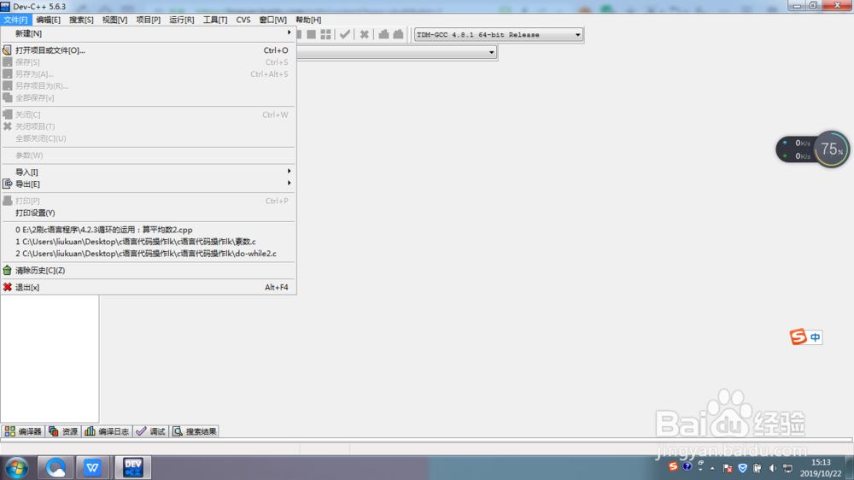Viewport: 854px width, 480px height.
Task: Toggle the 中 Chinese input mode indicator
Action: point(816,337)
